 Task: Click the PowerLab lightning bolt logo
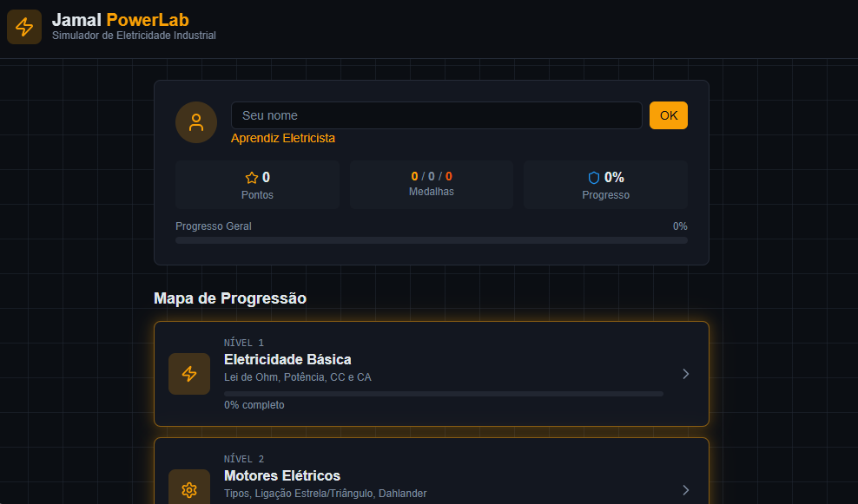[24, 27]
